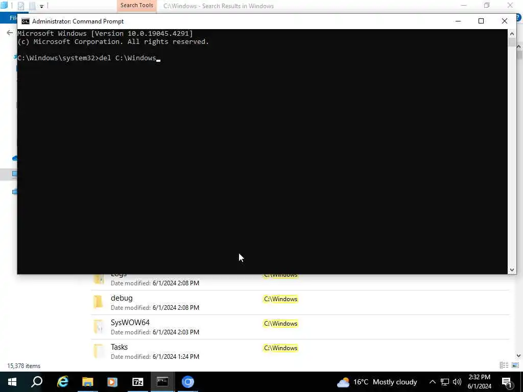Screen dimensions: 523x392
Task: Click Explorer results scroll down arrow
Action: coord(519,356)
